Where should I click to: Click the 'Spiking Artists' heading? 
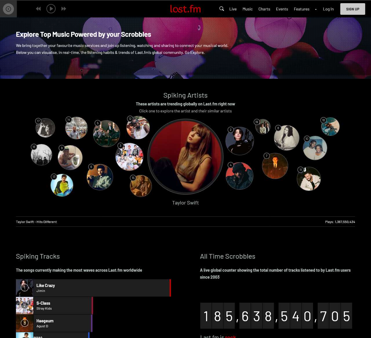pos(185,95)
